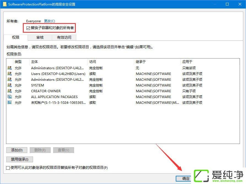Click the unknown account (S-1-15-3...) entry icon

[x=9, y=102]
